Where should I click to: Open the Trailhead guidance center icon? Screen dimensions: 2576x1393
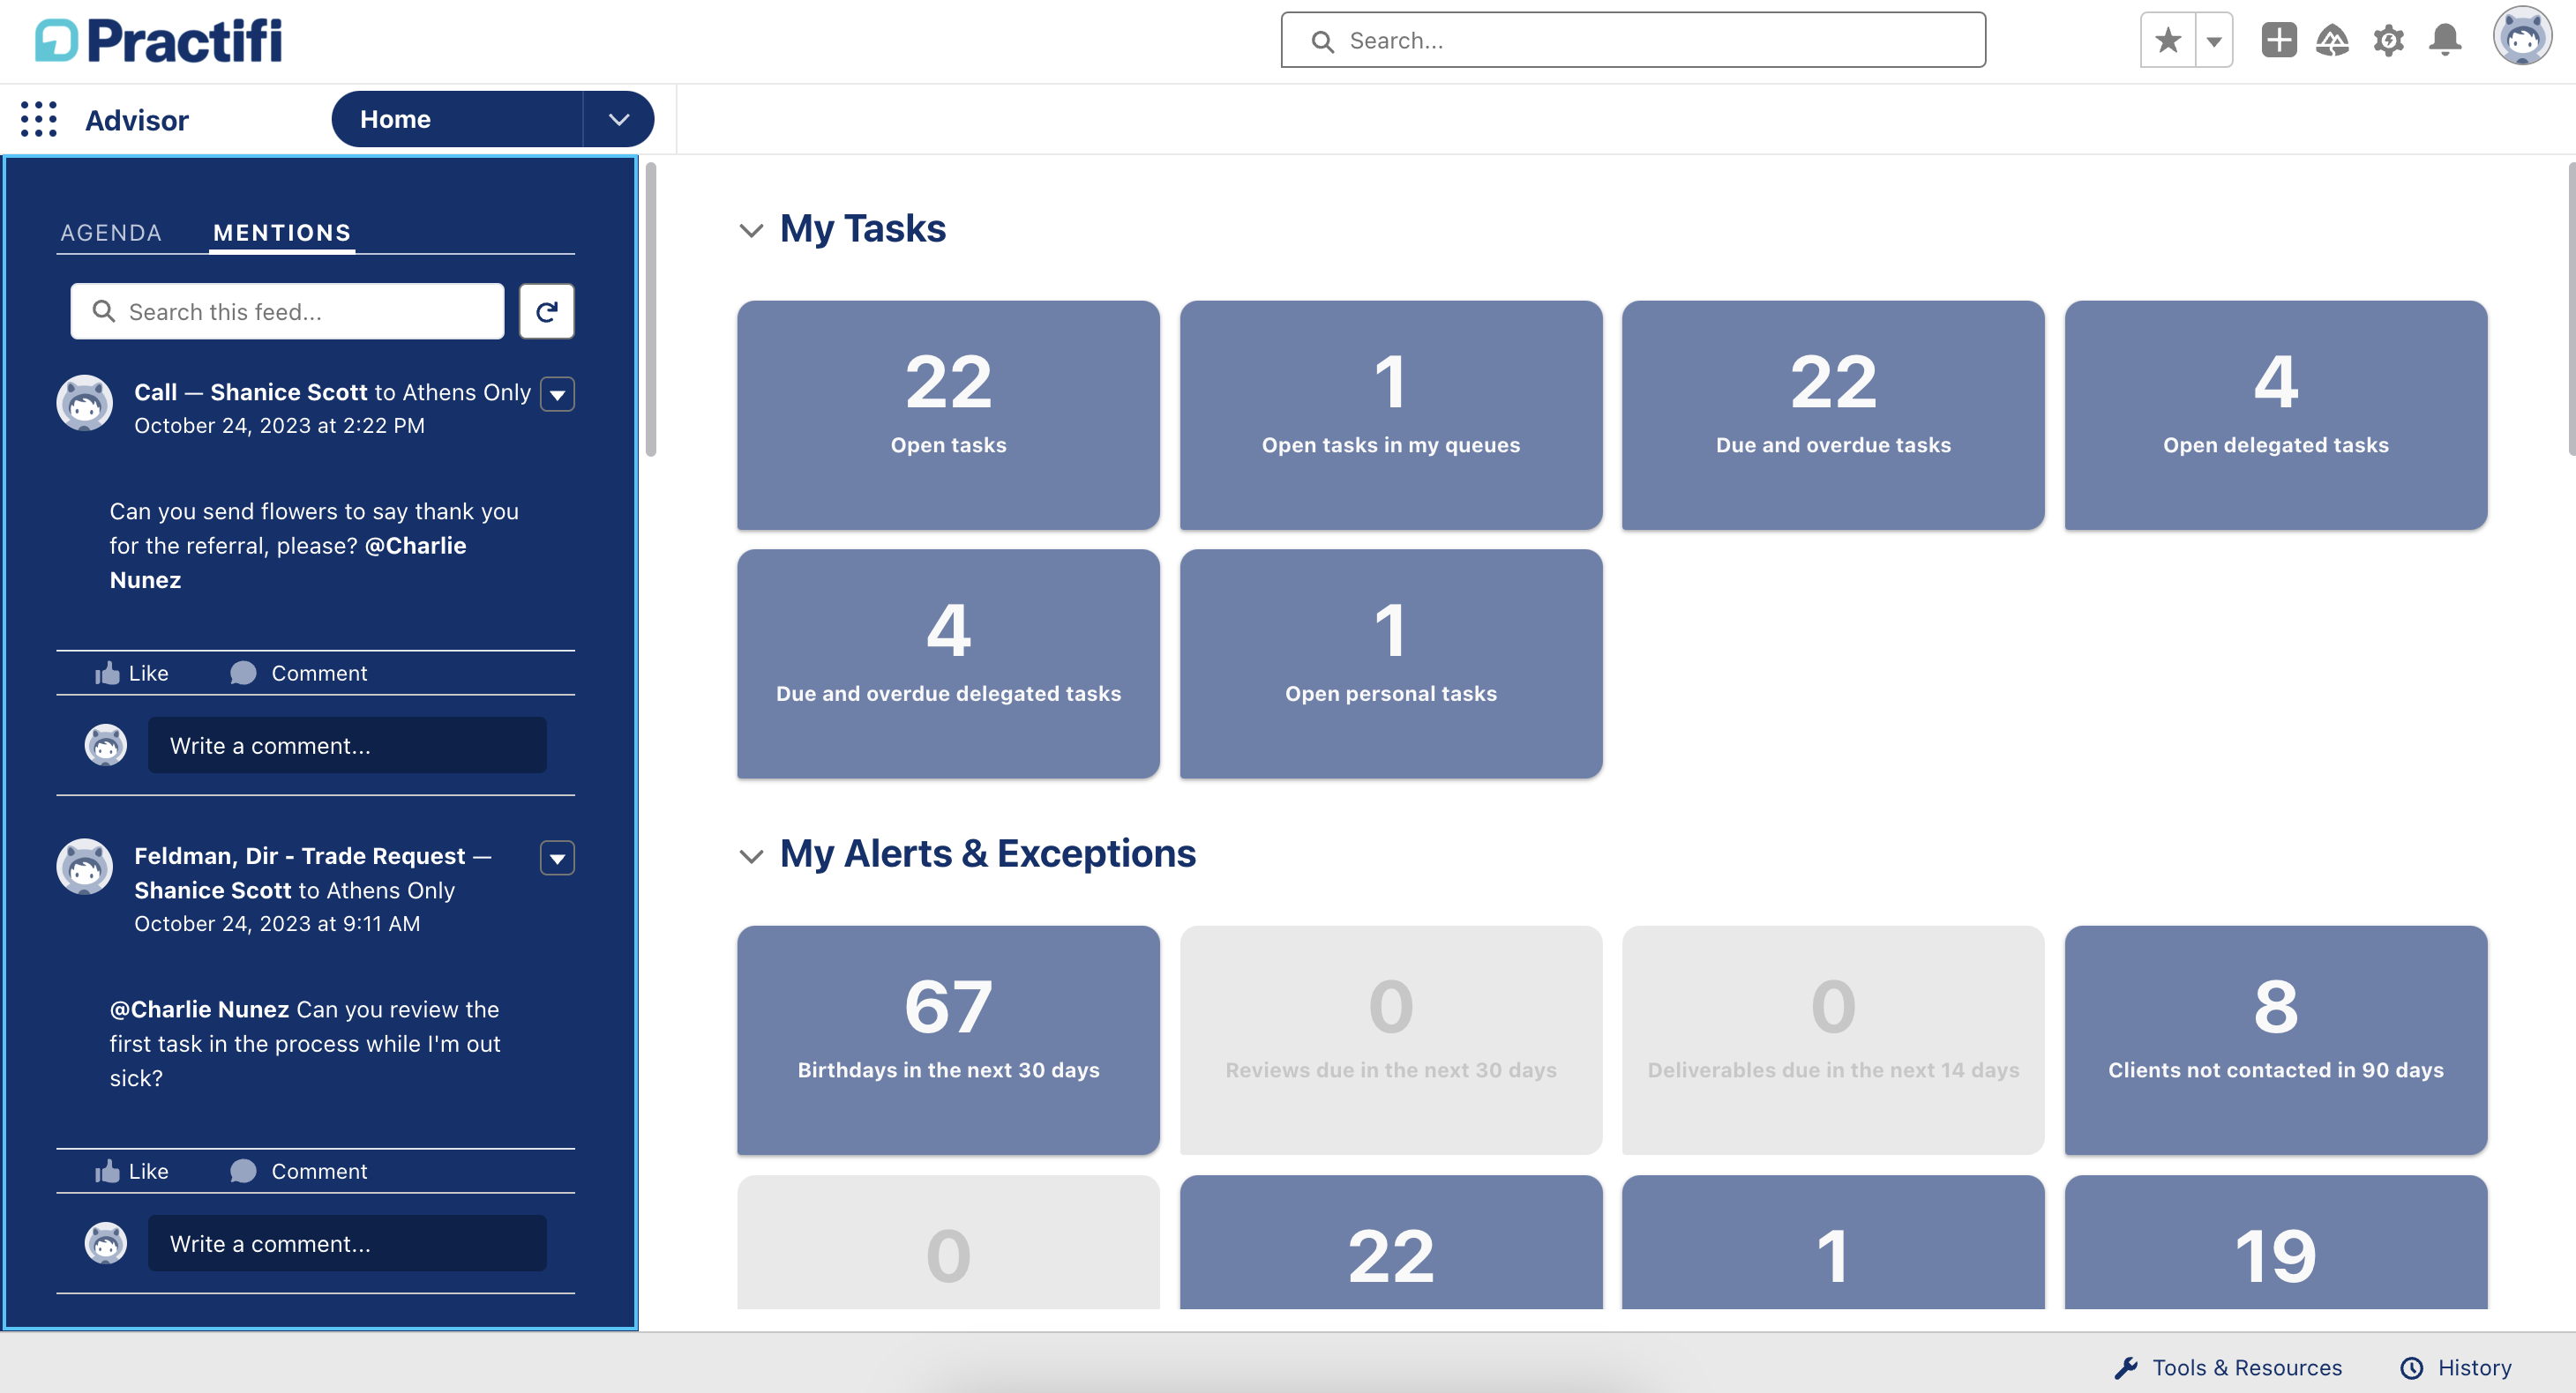coord(2333,40)
